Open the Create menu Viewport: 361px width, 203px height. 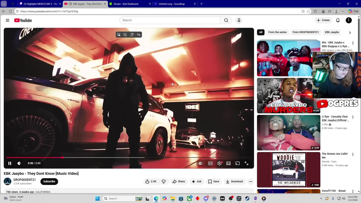pos(323,20)
